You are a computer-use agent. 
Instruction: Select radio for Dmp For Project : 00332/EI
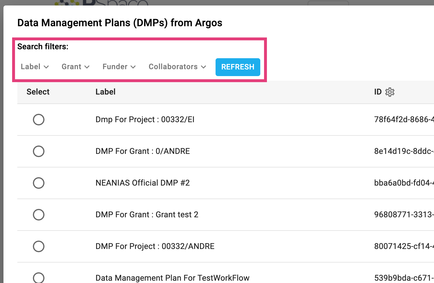(39, 120)
